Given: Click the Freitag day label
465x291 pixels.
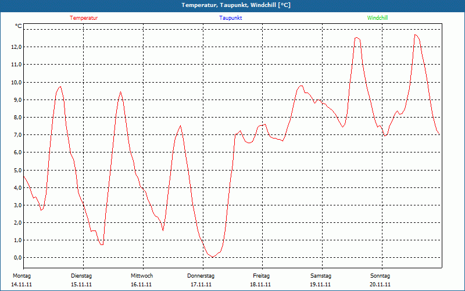Looking at the screenshot, I should (261, 276).
